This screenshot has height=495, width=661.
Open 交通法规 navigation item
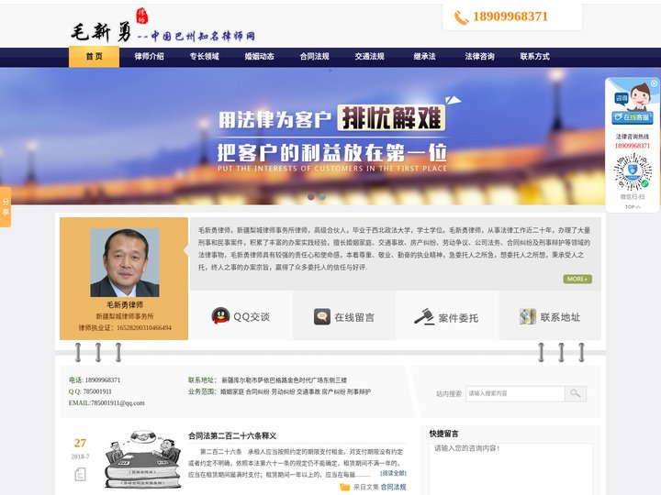[x=370, y=57]
